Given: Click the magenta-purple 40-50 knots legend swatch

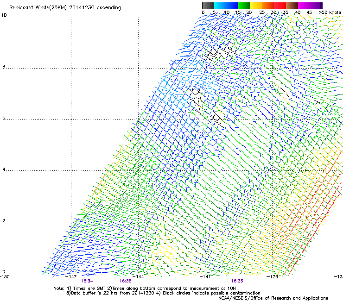Looking at the screenshot, I should (310, 6).
